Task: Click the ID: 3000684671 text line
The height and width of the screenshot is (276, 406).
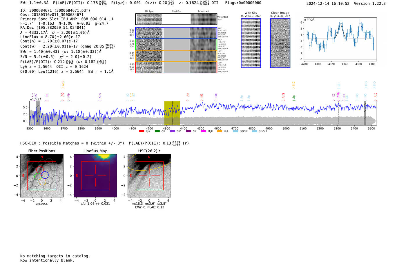Action: click(x=55, y=10)
